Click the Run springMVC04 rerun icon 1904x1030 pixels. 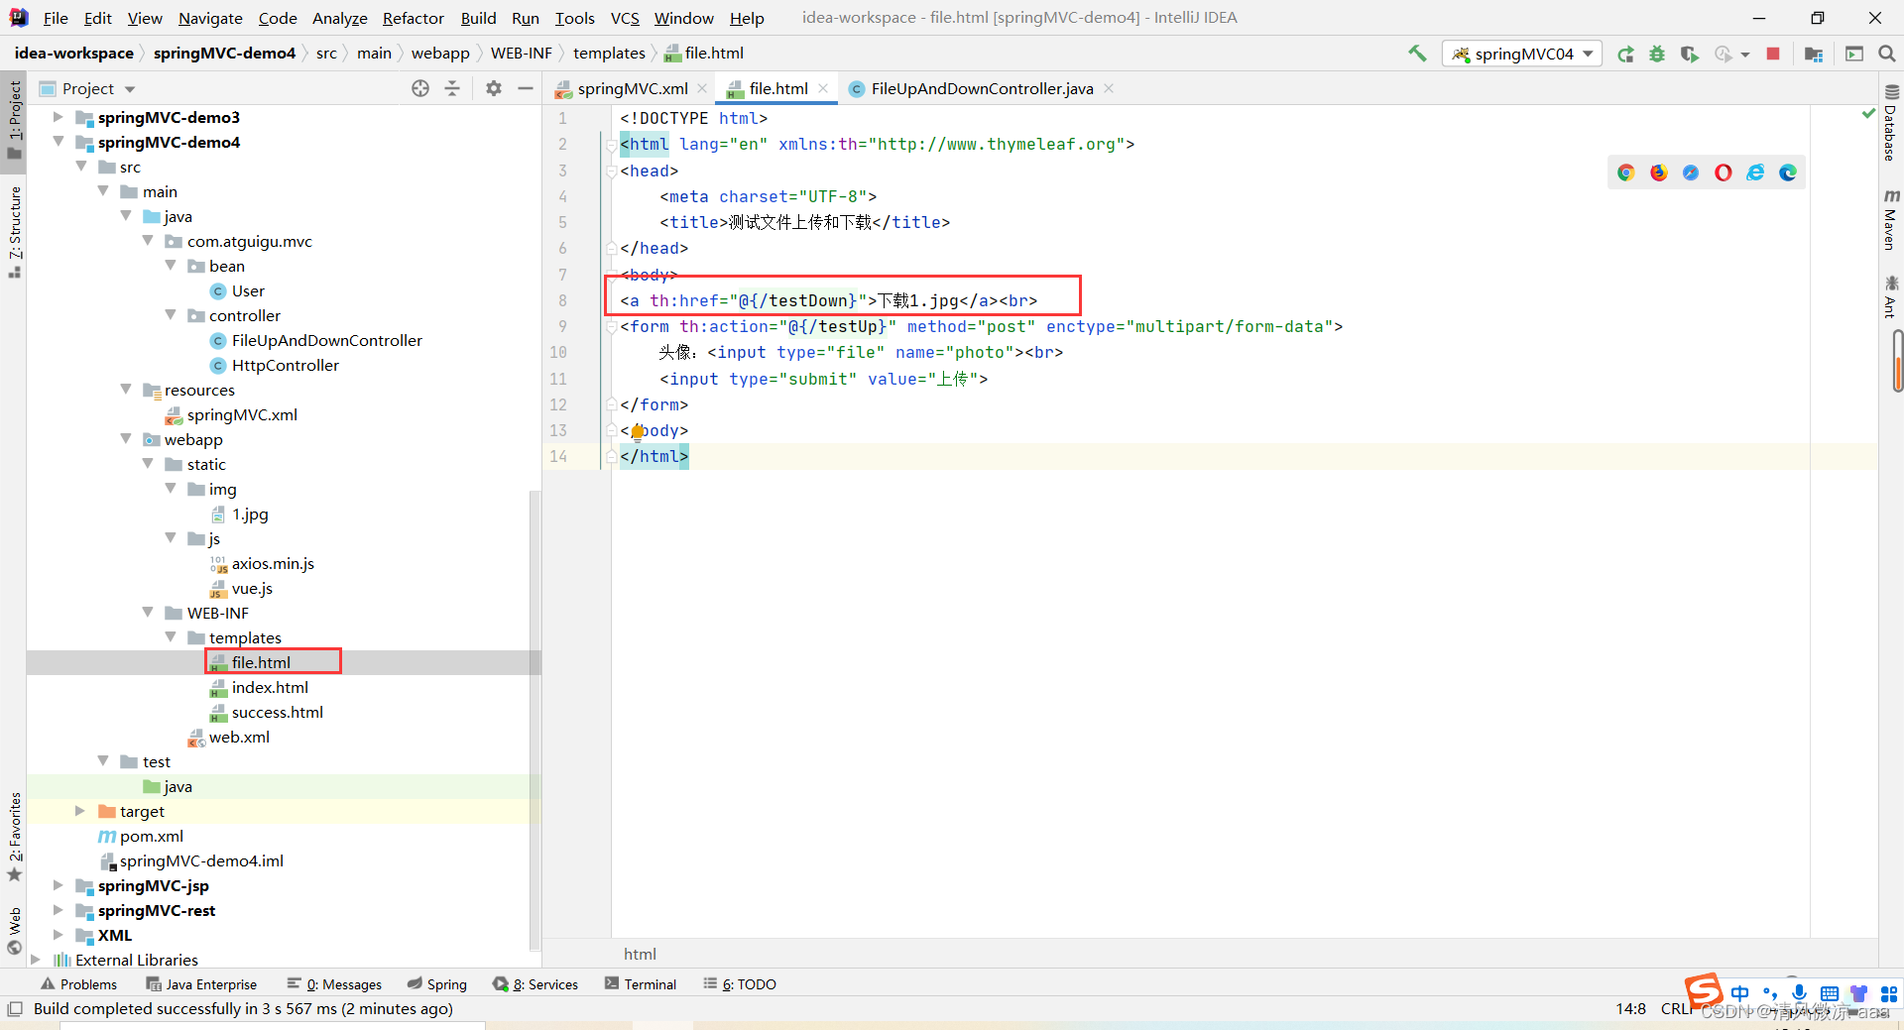coord(1625,54)
